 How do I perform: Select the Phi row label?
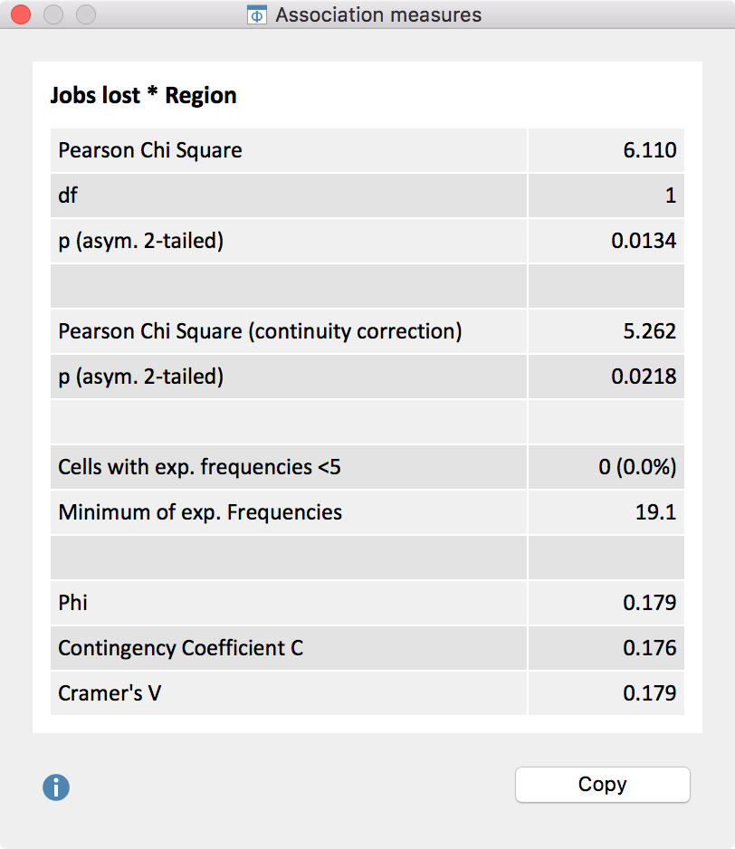73,603
